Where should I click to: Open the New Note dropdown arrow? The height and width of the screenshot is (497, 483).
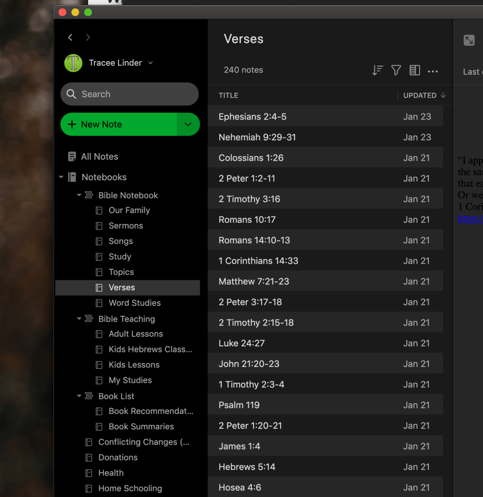point(188,125)
